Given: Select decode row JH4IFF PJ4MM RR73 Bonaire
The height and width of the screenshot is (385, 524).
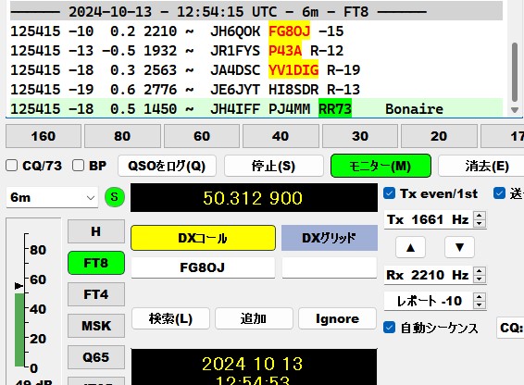Looking at the screenshot, I should [256, 108].
